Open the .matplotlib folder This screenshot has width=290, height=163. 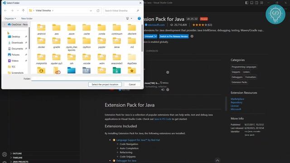(41, 59)
